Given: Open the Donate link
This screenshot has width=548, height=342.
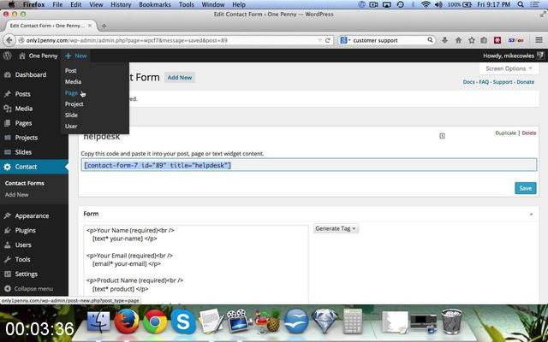Looking at the screenshot, I should (525, 82).
